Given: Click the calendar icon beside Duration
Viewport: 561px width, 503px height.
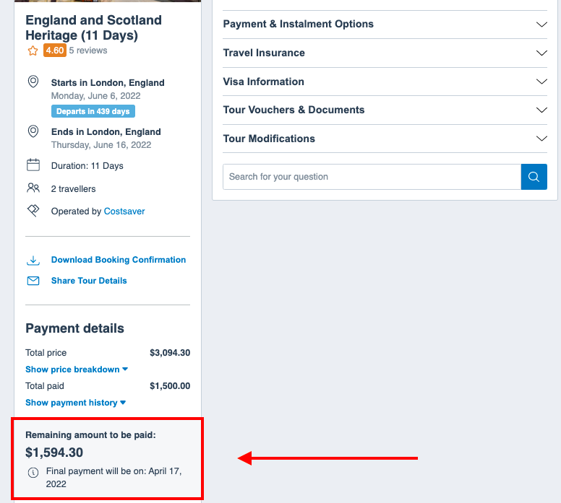Looking at the screenshot, I should 33,165.
